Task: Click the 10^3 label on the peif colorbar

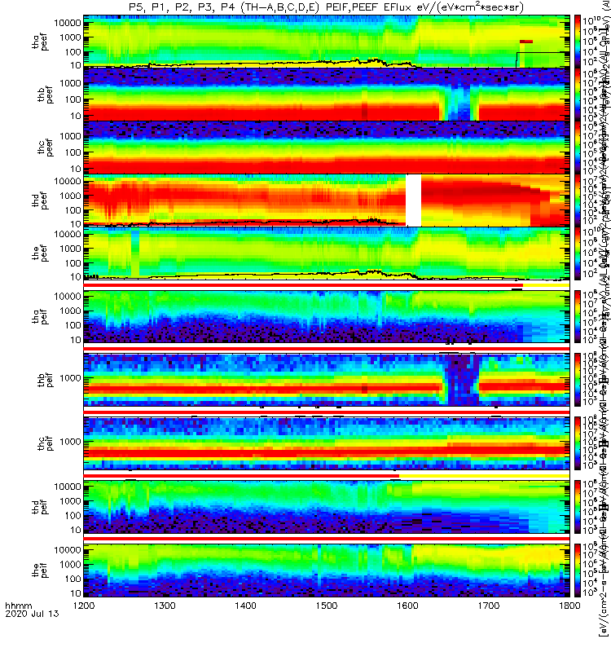Action: coord(590,592)
